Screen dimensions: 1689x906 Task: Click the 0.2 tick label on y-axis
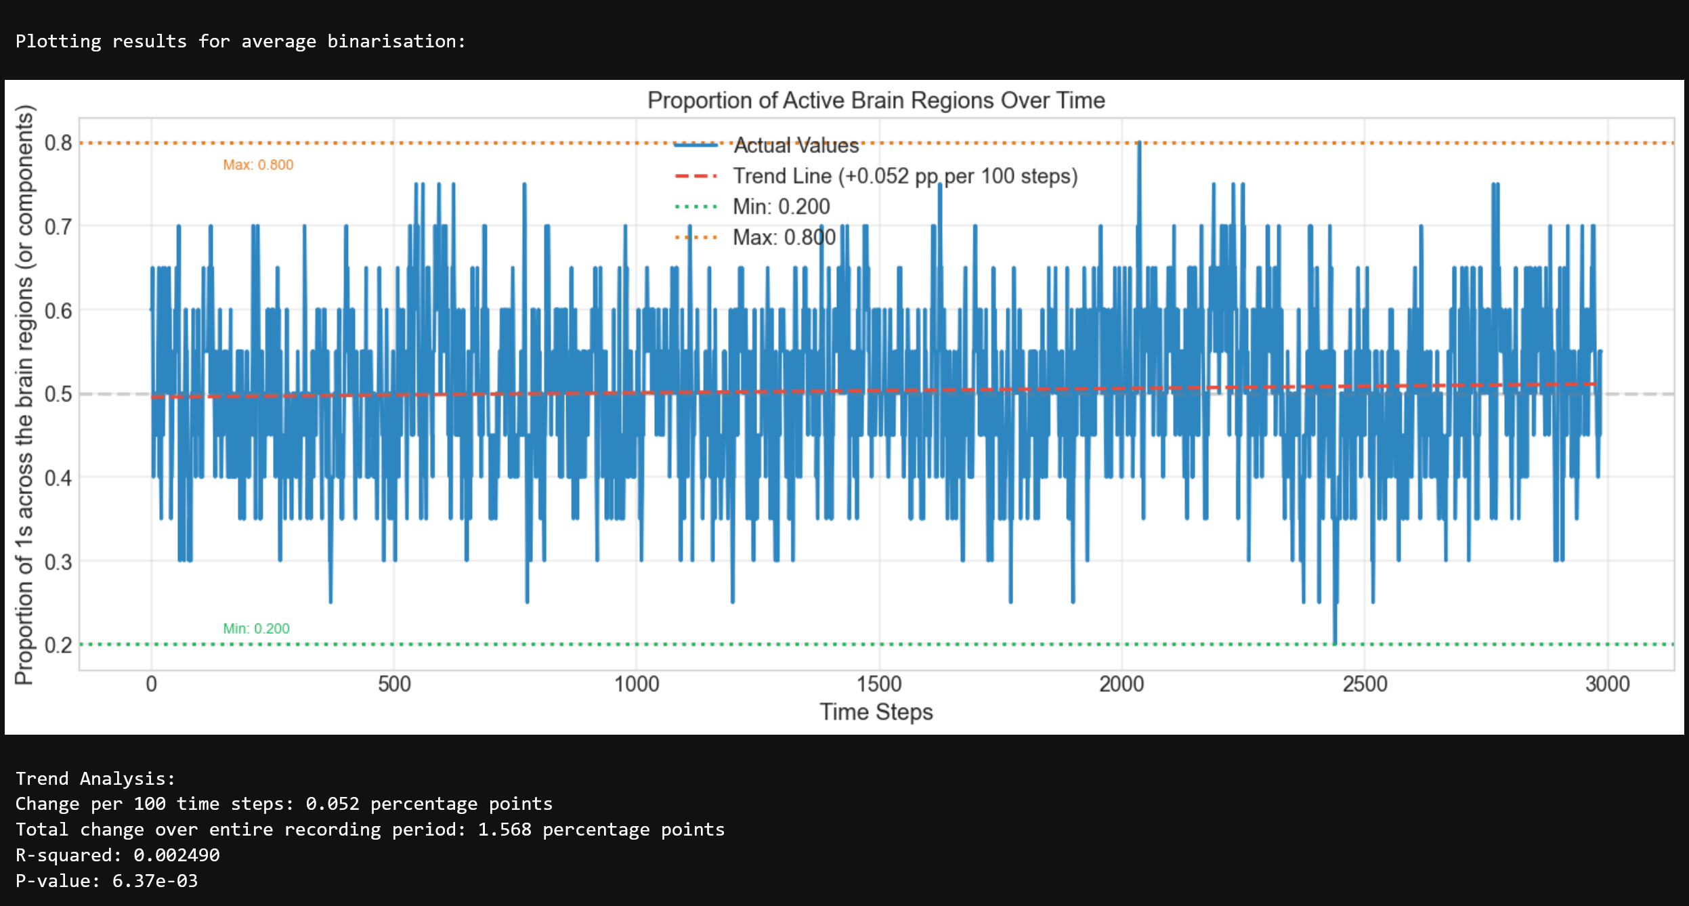[x=58, y=643]
